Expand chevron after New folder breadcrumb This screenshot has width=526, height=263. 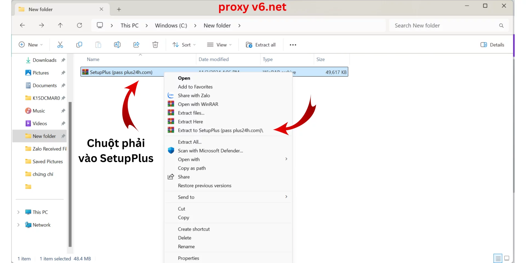point(239,25)
